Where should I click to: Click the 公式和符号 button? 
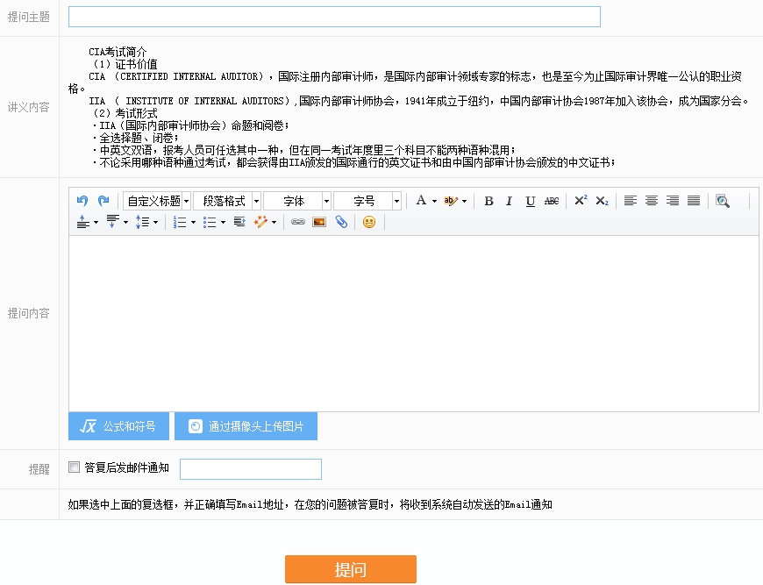pyautogui.click(x=119, y=426)
